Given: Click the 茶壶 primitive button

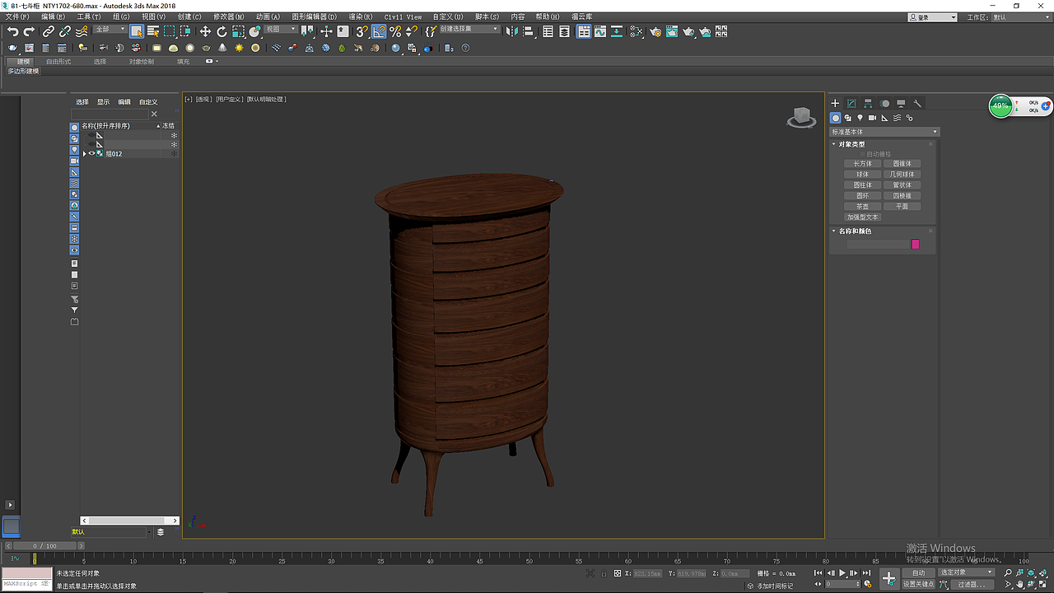Looking at the screenshot, I should tap(862, 207).
